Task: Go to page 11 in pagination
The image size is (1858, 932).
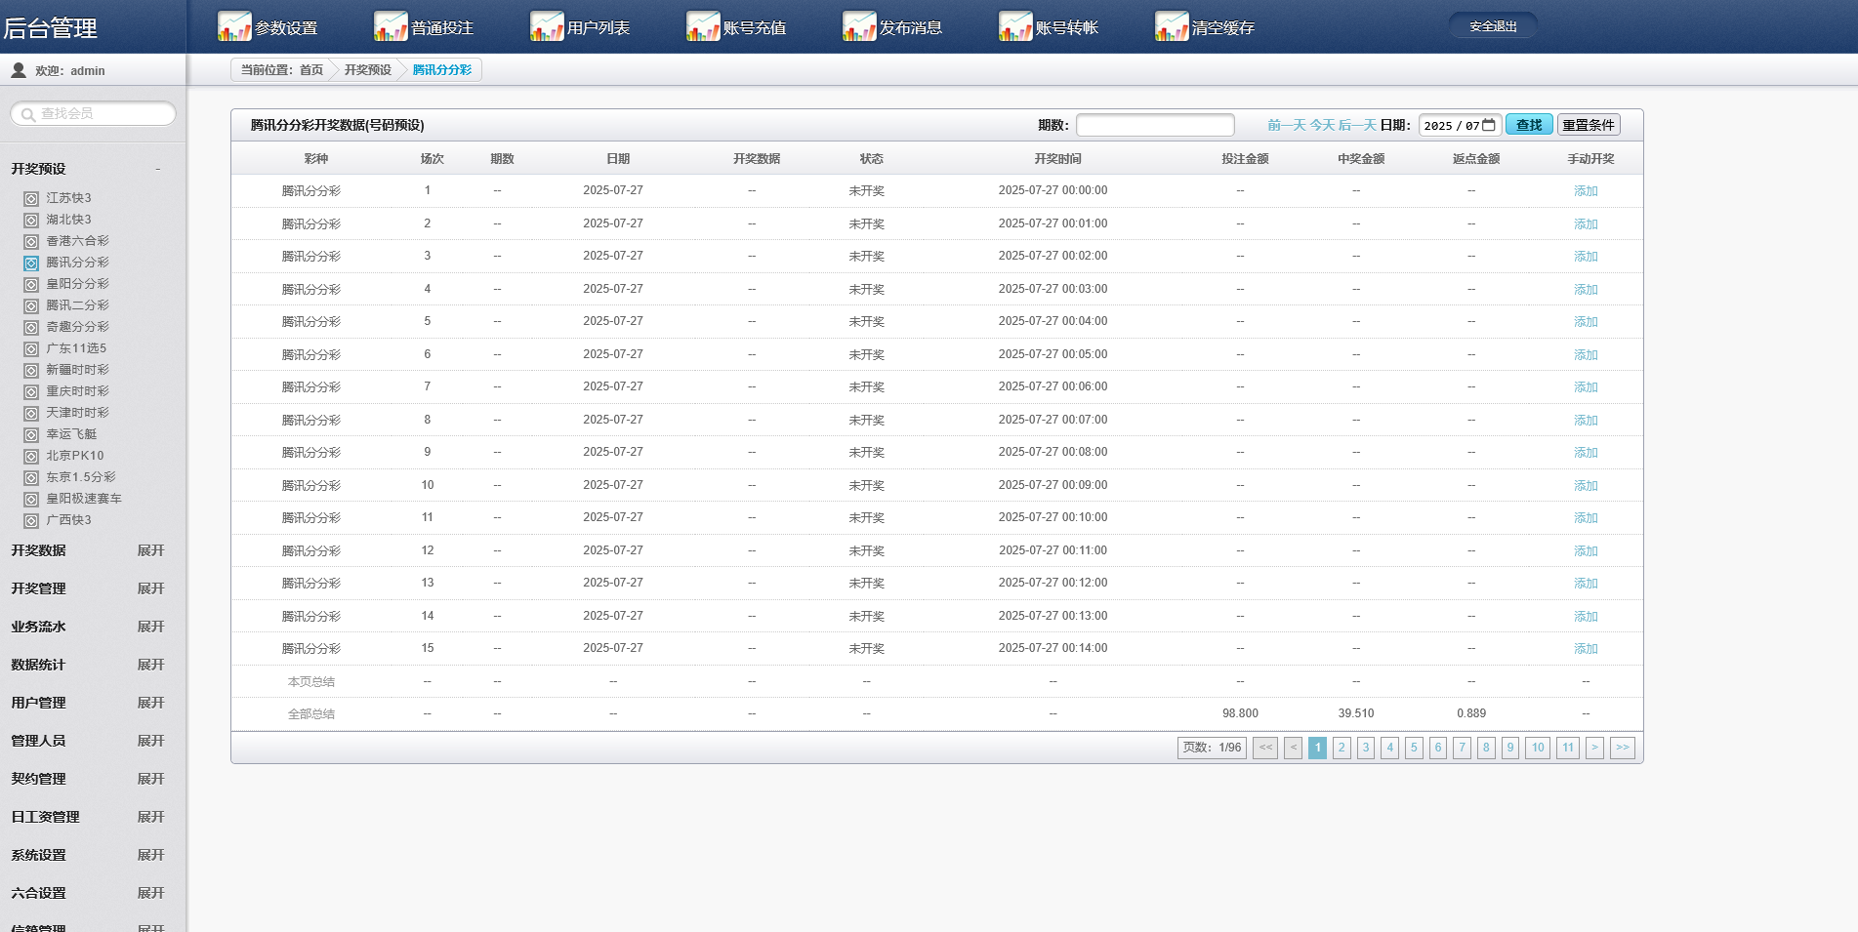Action: [x=1568, y=748]
